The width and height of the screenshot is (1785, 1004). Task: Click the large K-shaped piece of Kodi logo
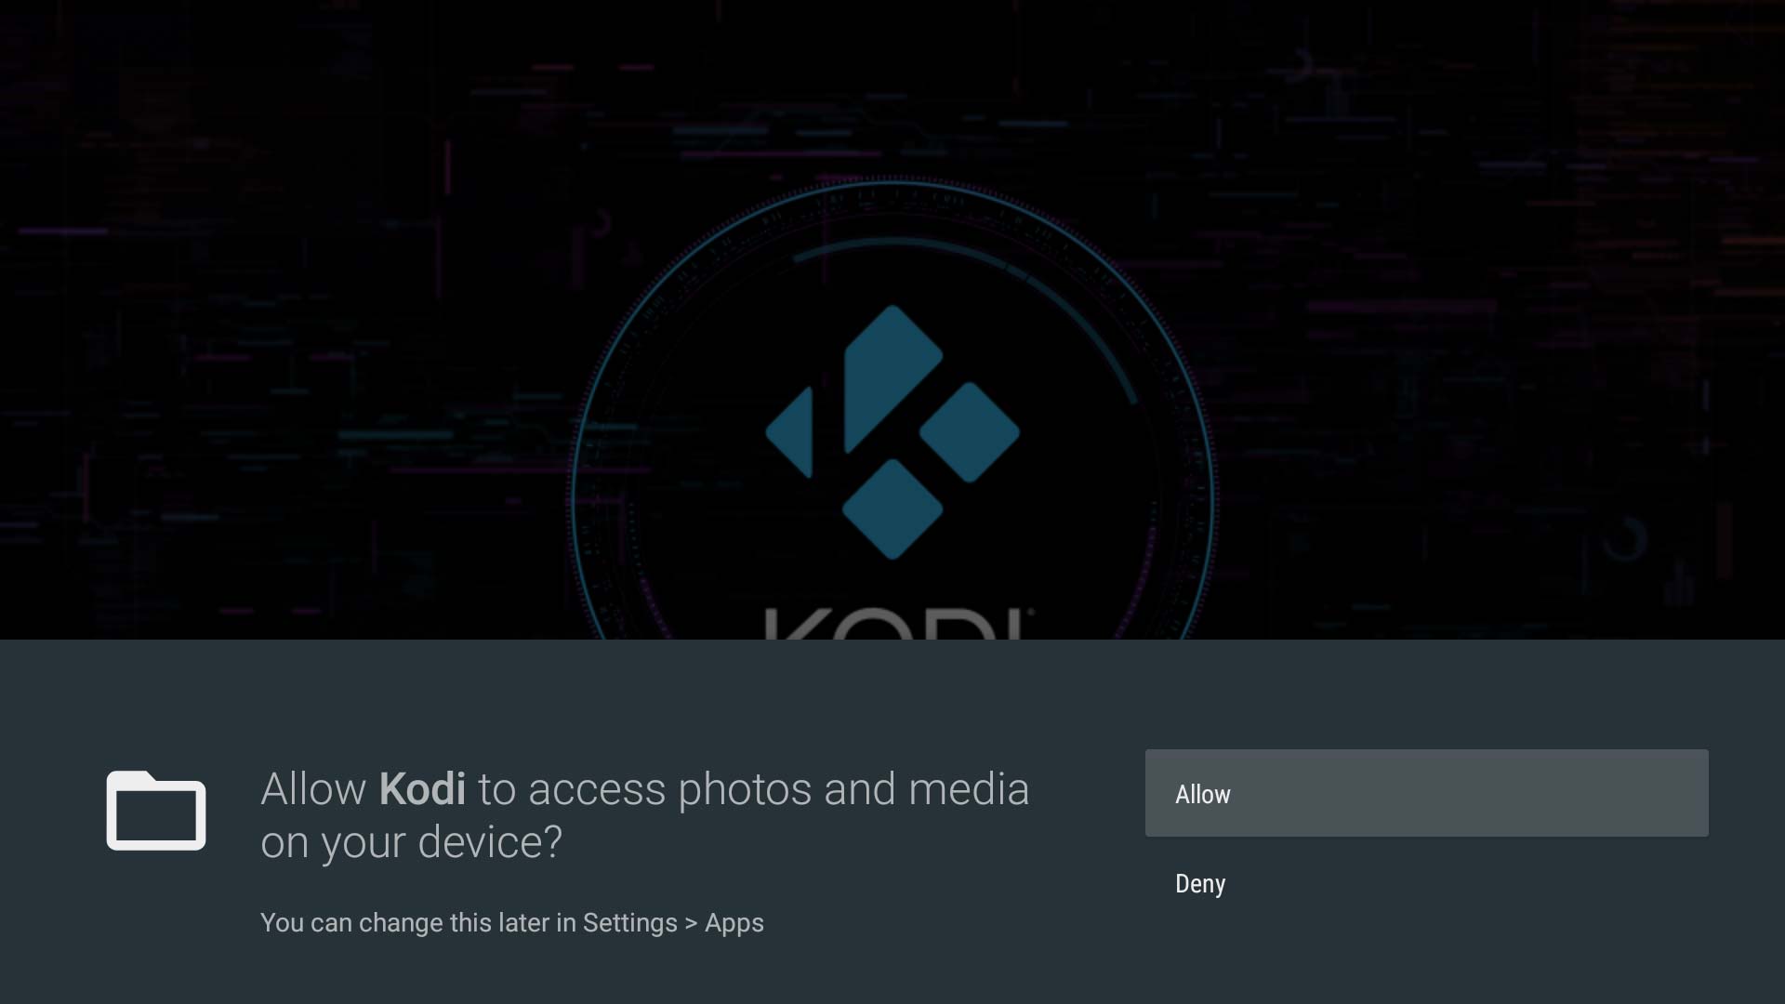892,378
